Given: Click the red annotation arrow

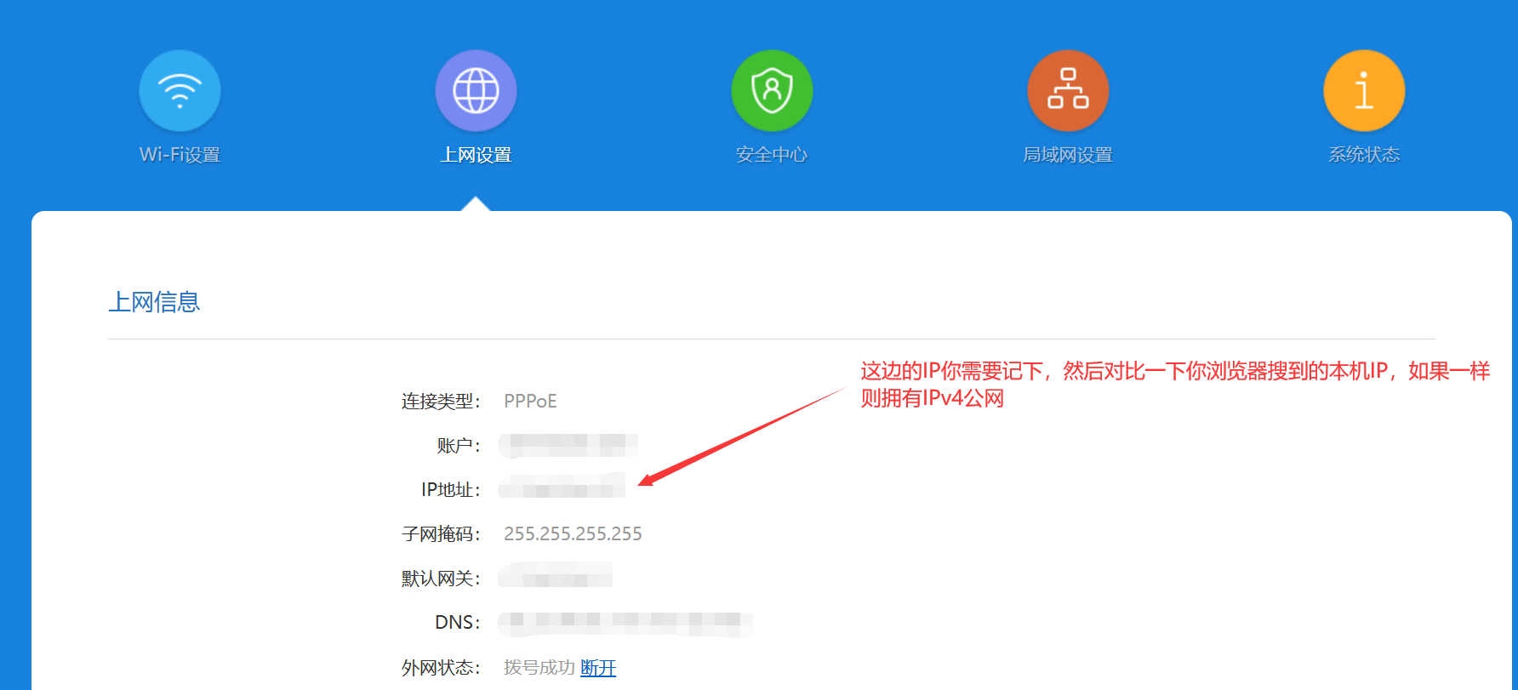Looking at the screenshot, I should (740, 436).
